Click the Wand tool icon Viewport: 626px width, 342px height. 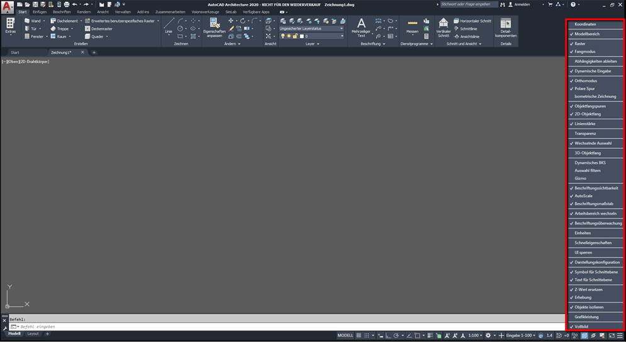pyautogui.click(x=28, y=21)
